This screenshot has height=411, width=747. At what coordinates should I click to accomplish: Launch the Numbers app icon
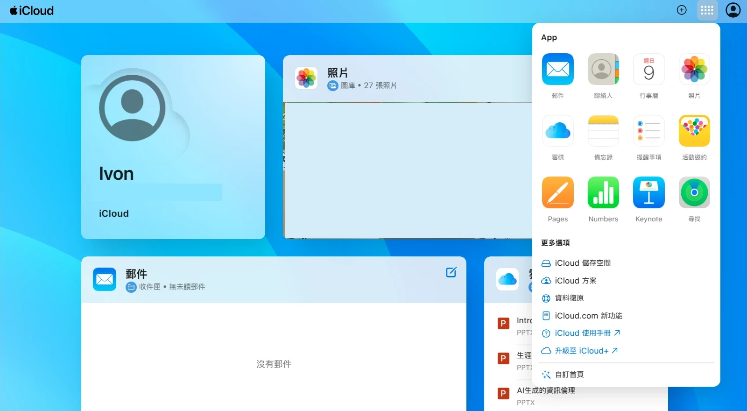click(x=603, y=192)
